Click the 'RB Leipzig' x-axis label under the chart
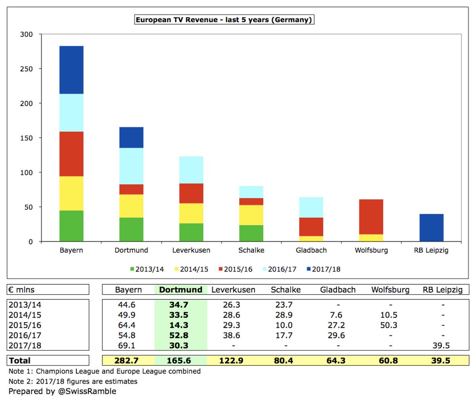This screenshot has height=398, width=476. point(431,250)
